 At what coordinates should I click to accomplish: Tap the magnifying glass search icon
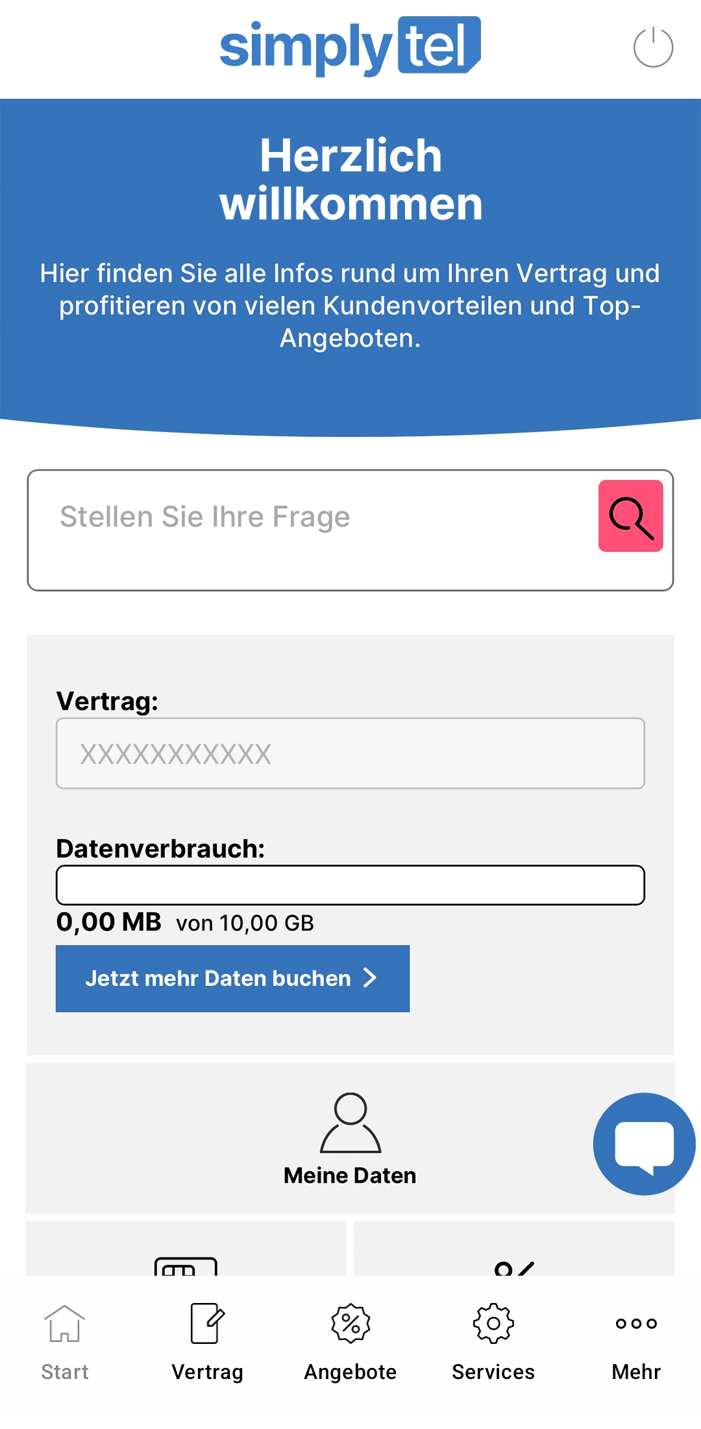point(631,516)
